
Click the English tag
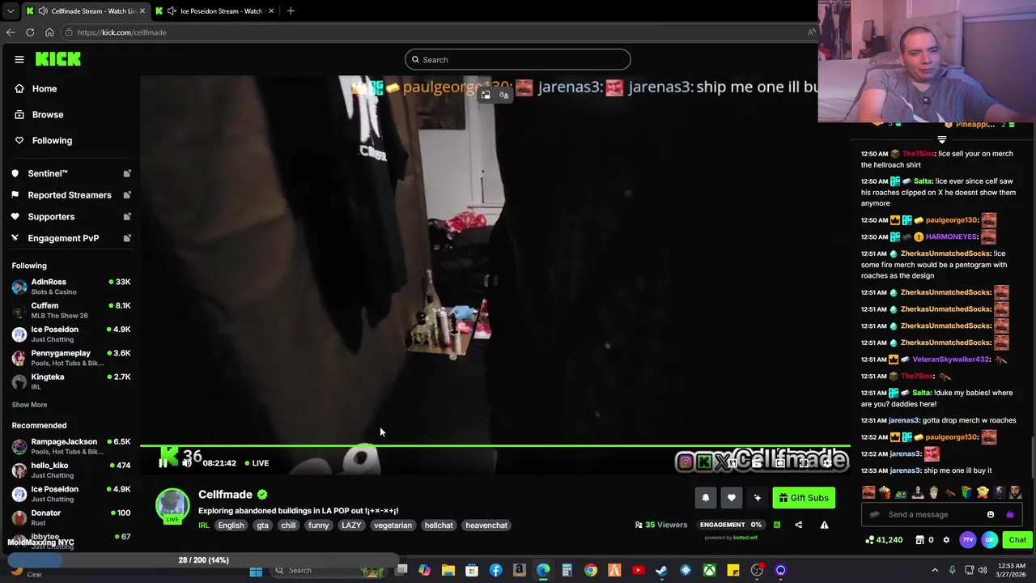[231, 526]
